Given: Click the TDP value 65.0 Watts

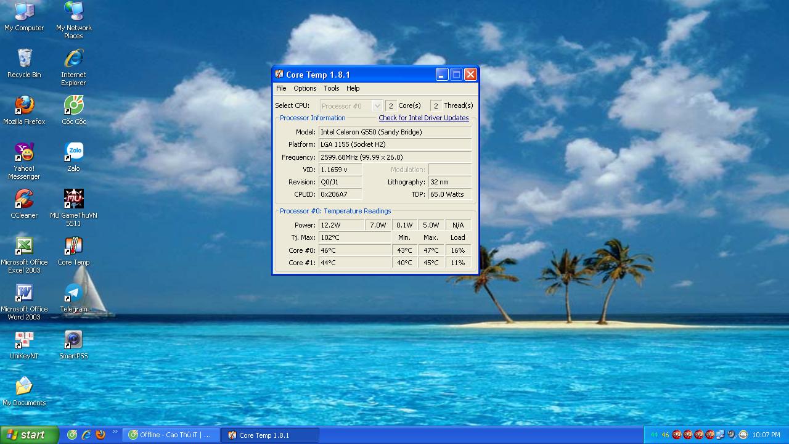Looking at the screenshot, I should tap(450, 194).
